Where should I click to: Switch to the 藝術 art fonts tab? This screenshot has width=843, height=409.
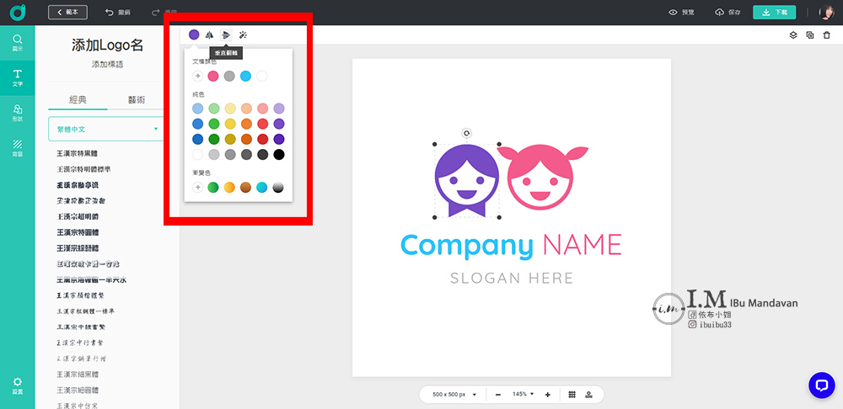click(x=136, y=100)
